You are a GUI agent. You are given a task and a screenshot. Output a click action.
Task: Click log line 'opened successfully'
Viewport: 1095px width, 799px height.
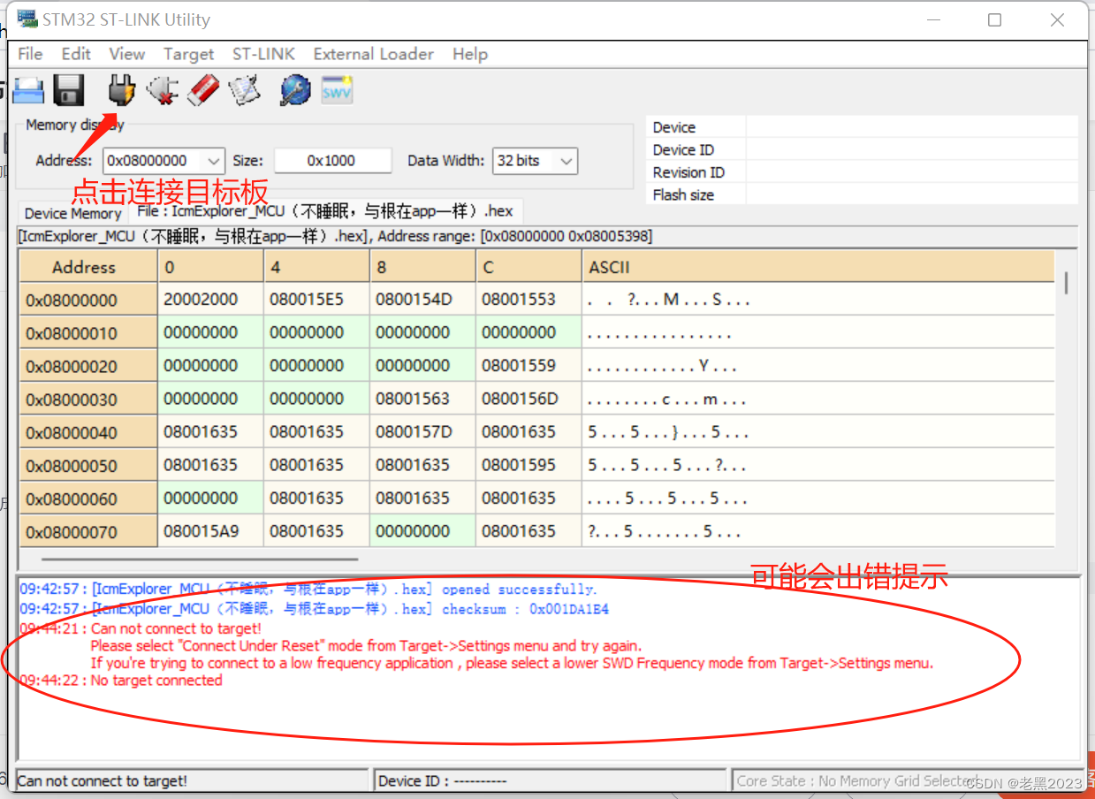pyautogui.click(x=308, y=590)
